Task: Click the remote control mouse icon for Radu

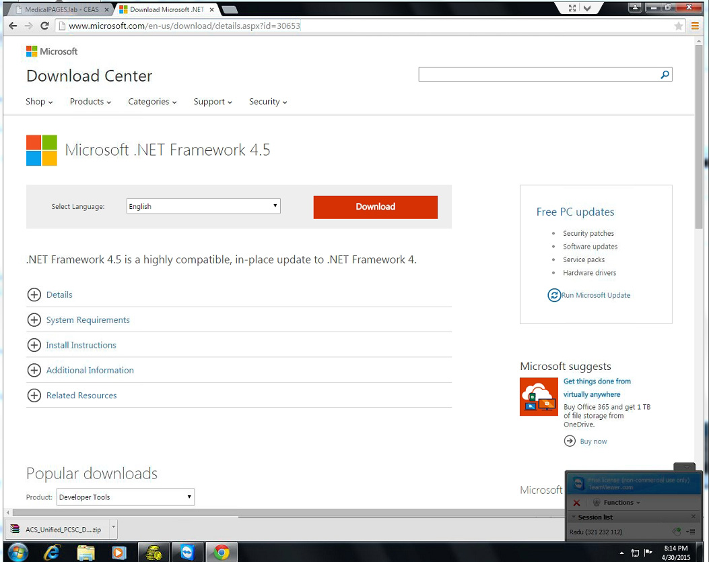Action: [x=677, y=532]
